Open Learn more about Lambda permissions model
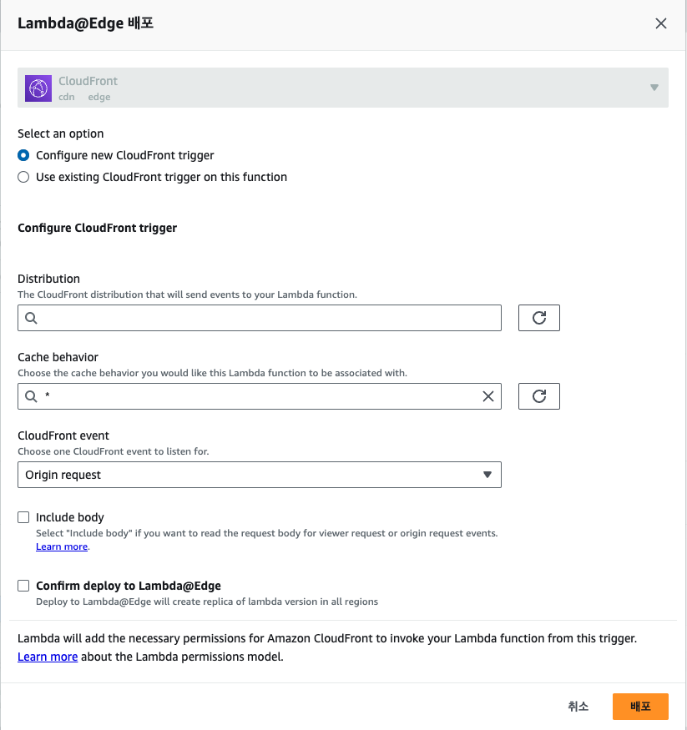 [x=48, y=657]
